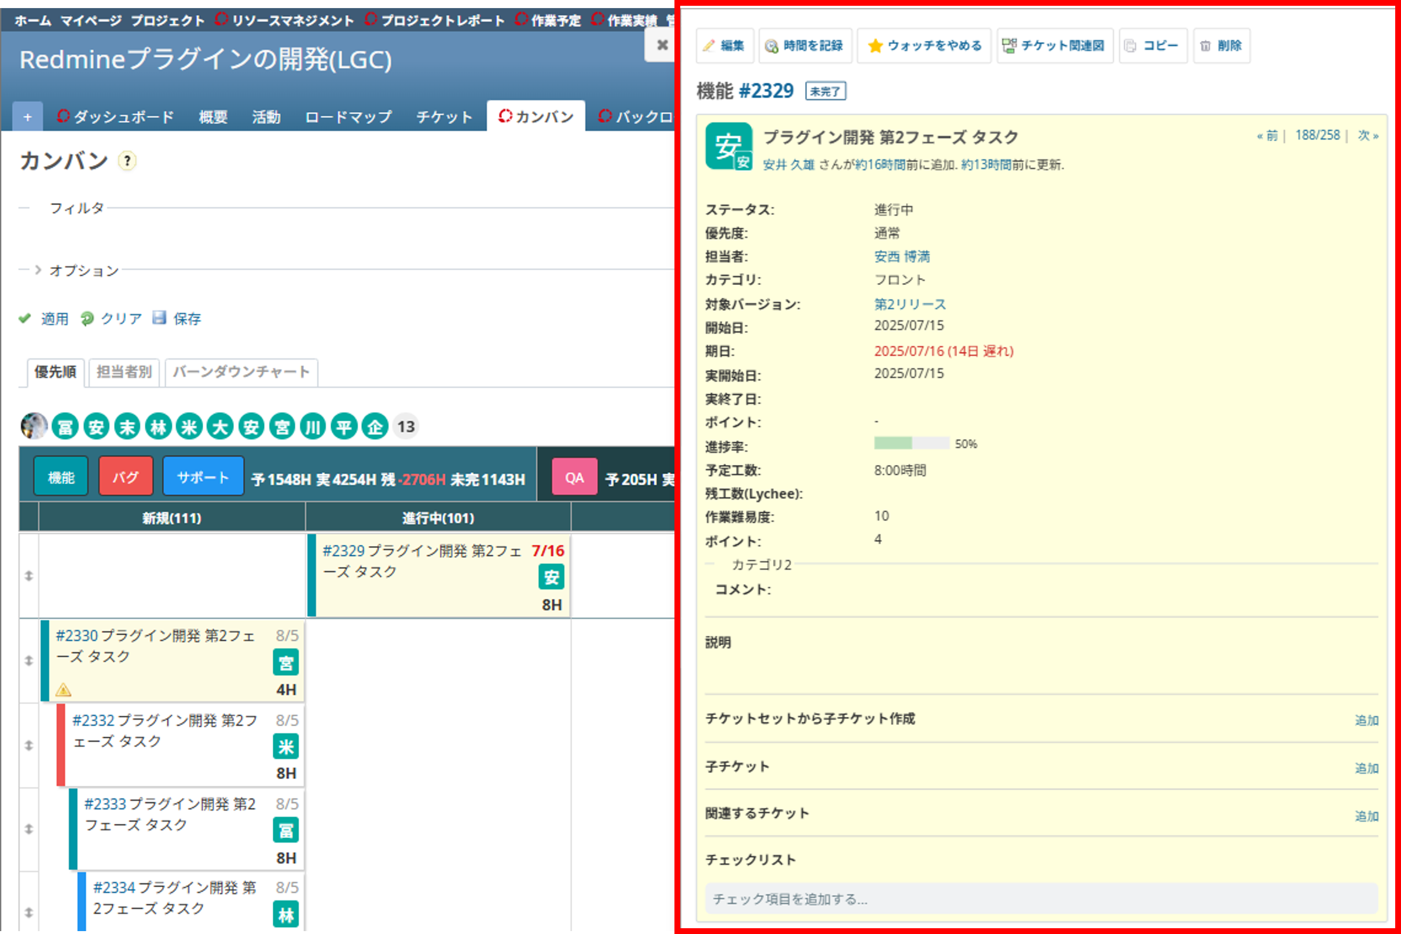Open author link 安井 久雄

[788, 165]
